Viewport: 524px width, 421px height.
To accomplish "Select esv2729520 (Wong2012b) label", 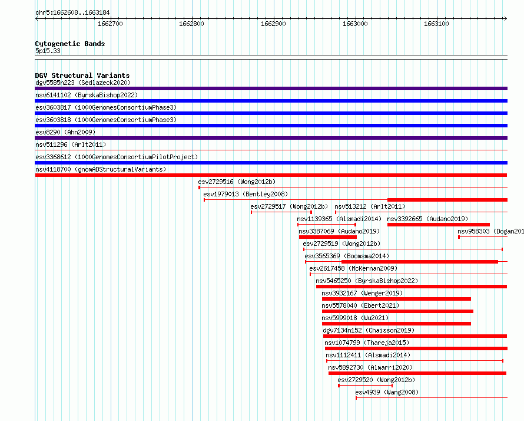I will point(376,380).
